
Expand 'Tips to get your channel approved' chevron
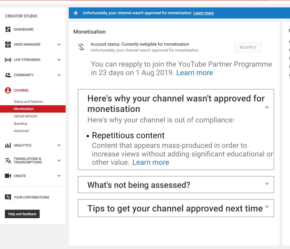pos(267,207)
